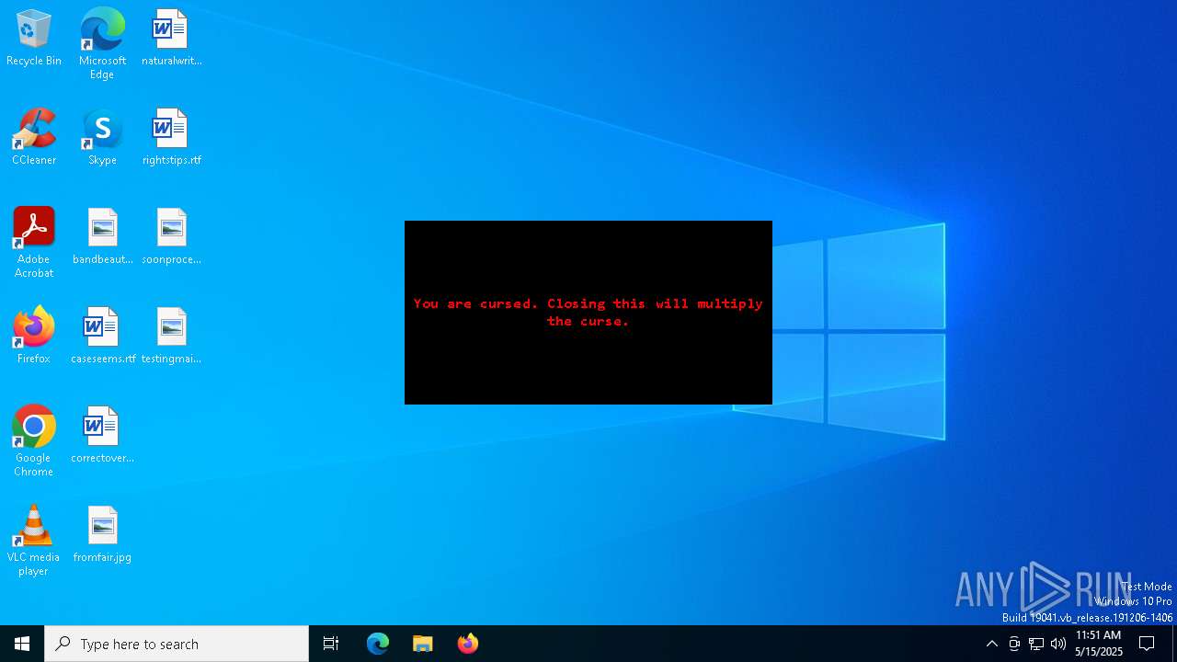This screenshot has height=662, width=1177.
Task: Select the CCleaner desktop shortcut
Action: click(34, 138)
